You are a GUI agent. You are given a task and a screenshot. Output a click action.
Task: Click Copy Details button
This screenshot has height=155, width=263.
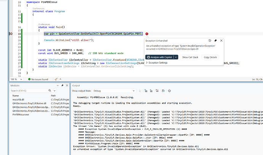coord(210,57)
